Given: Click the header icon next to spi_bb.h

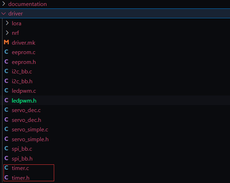Looking at the screenshot, I should [6, 158].
